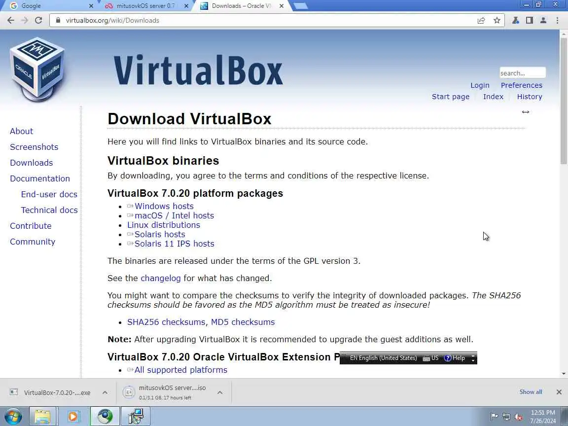This screenshot has height=426, width=568.
Task: Switch to the mitusovkOS server tab
Action: pyautogui.click(x=145, y=6)
